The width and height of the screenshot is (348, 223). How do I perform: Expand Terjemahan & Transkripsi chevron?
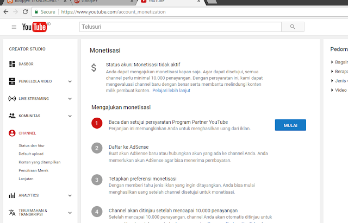click(70, 213)
